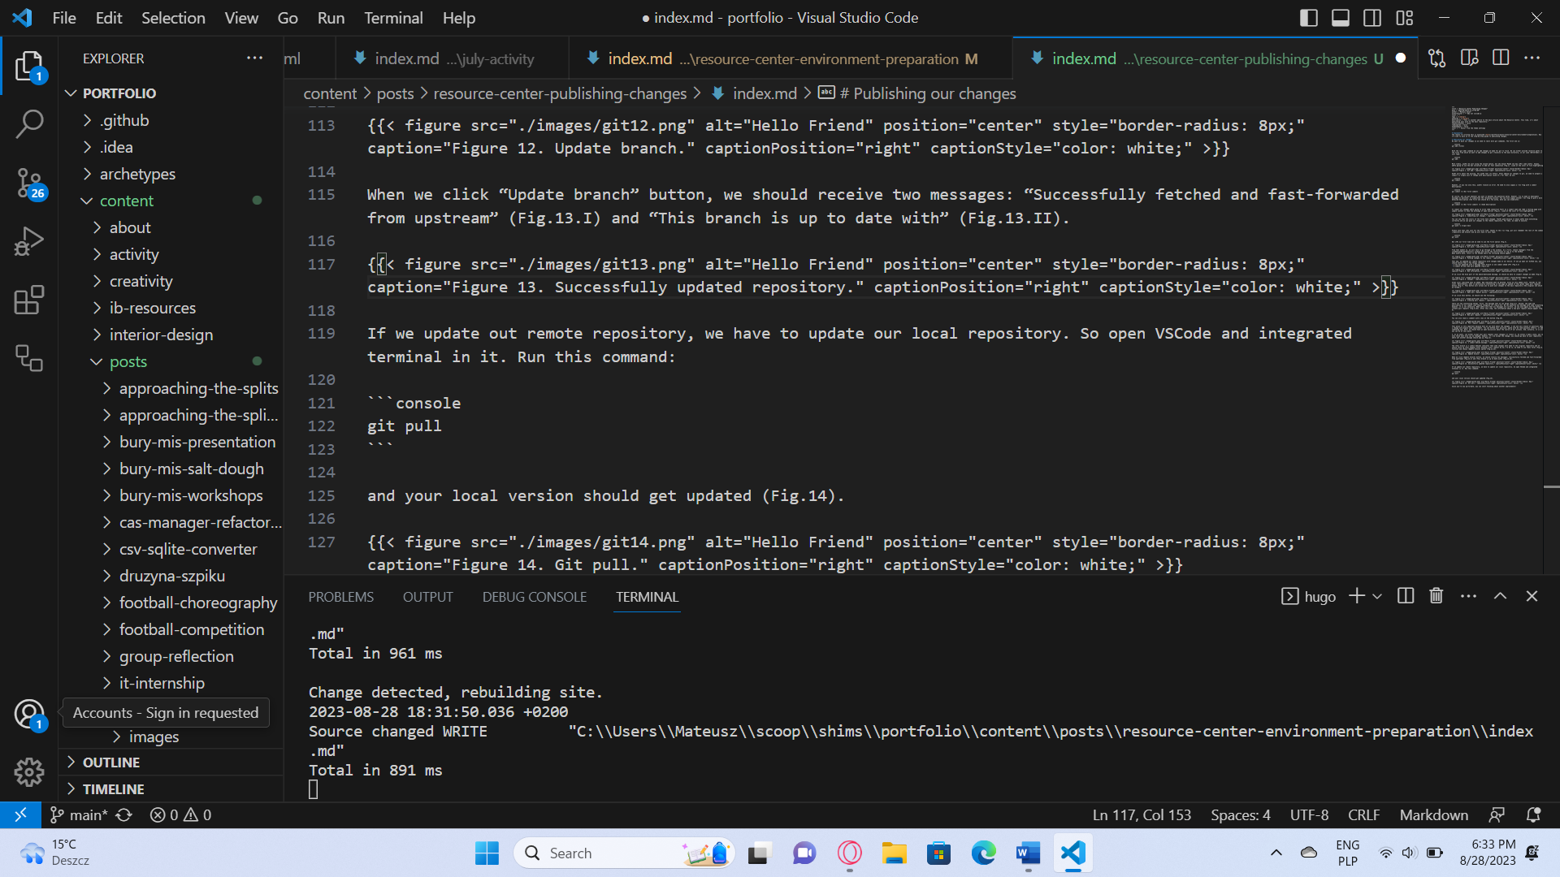1560x877 pixels.
Task: Open the Remote Explorer icon in activity bar
Action: (29, 358)
